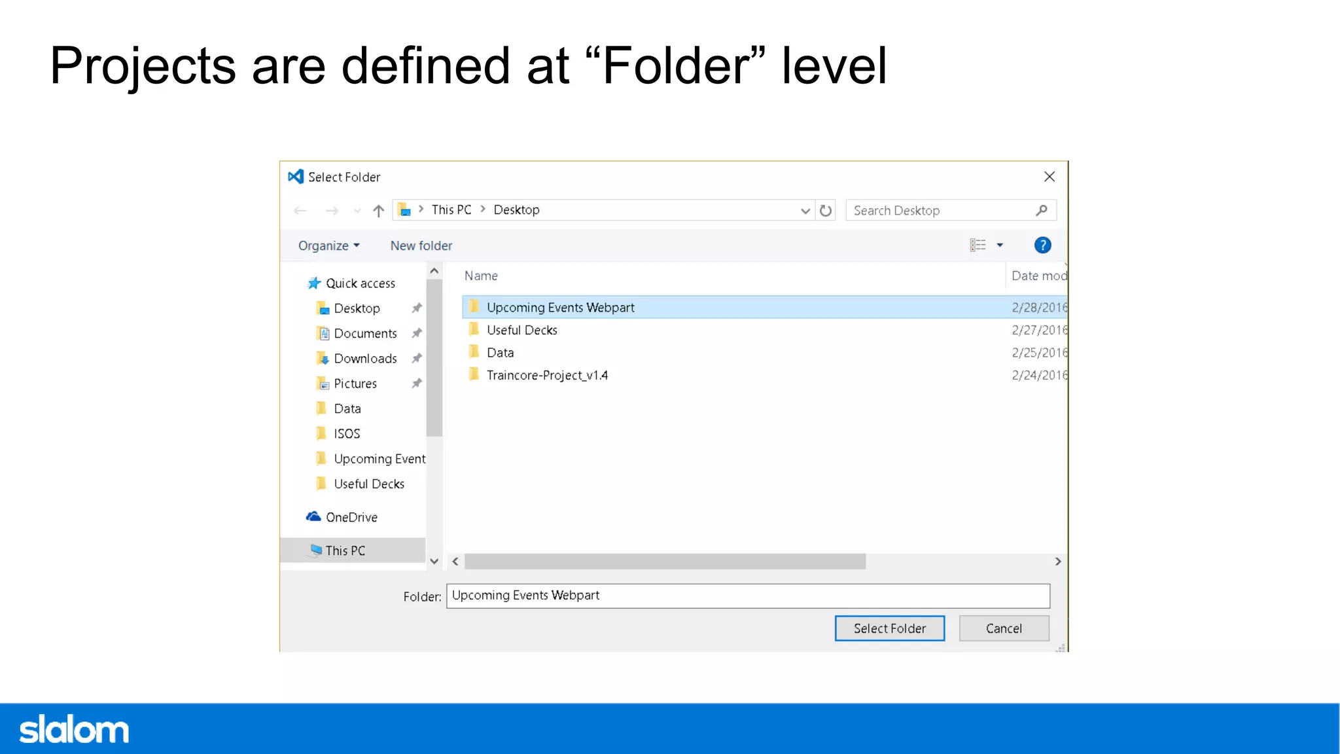Click the blue help question mark icon

1042,245
